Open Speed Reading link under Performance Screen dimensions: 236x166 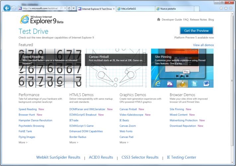pyautogui.click(x=28, y=109)
